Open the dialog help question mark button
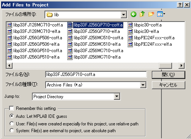191x139 pixels. coord(180,5)
